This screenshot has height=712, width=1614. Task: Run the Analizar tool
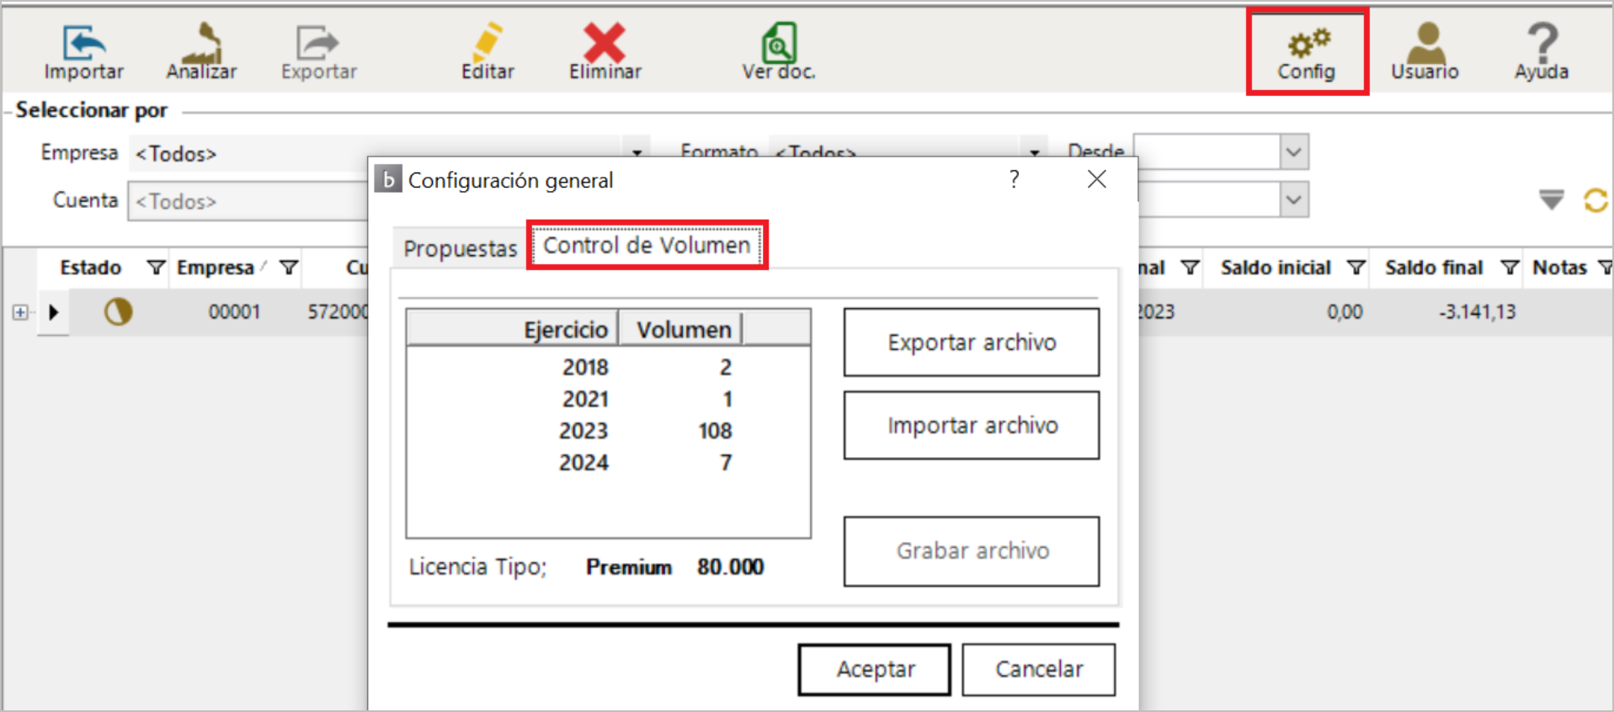201,52
